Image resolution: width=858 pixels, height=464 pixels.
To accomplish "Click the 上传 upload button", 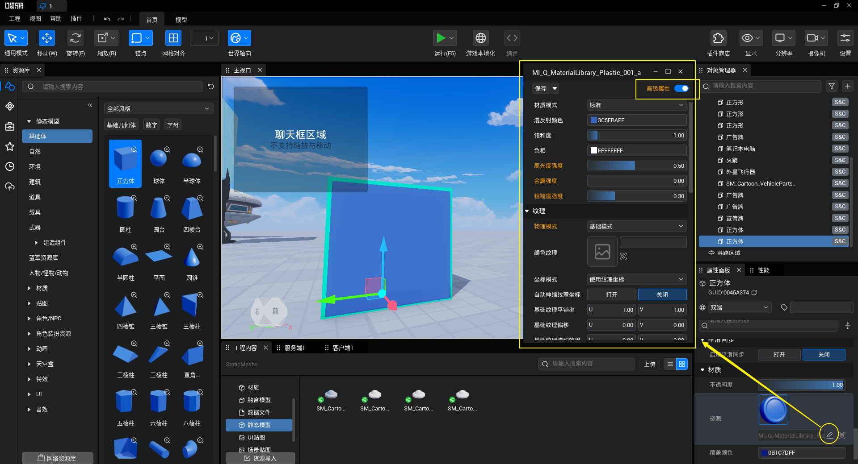I will click(x=650, y=364).
